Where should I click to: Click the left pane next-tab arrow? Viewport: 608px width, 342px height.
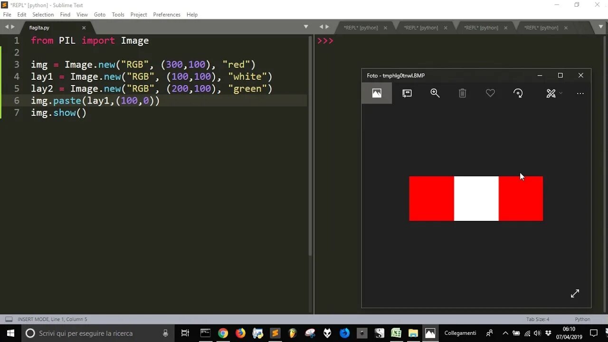point(13,27)
